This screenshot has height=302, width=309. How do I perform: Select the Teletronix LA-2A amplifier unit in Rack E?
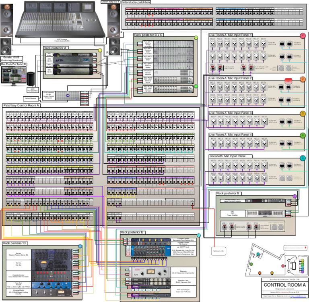pos(150,273)
